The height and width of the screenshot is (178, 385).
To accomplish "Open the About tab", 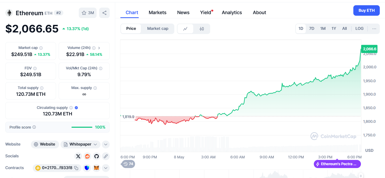I will [259, 13].
